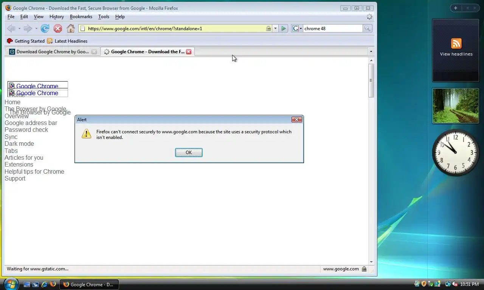Screen dimensions: 484x290
Task: Click Switch between windows in Quick Launch
Action: point(36,284)
